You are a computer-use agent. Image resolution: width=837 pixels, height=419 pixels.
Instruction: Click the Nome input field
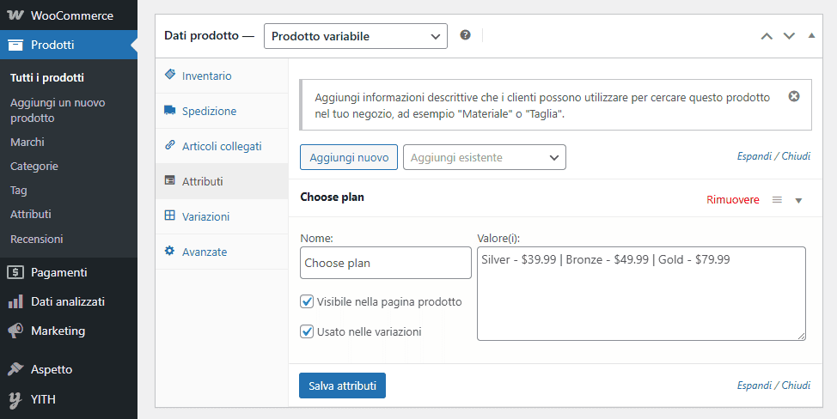tap(385, 263)
